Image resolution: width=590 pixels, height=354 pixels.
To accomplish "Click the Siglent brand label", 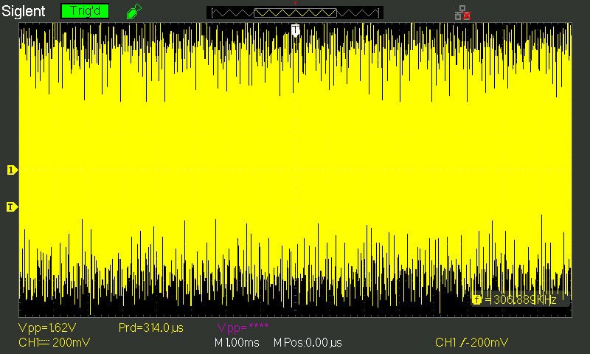I will [24, 11].
